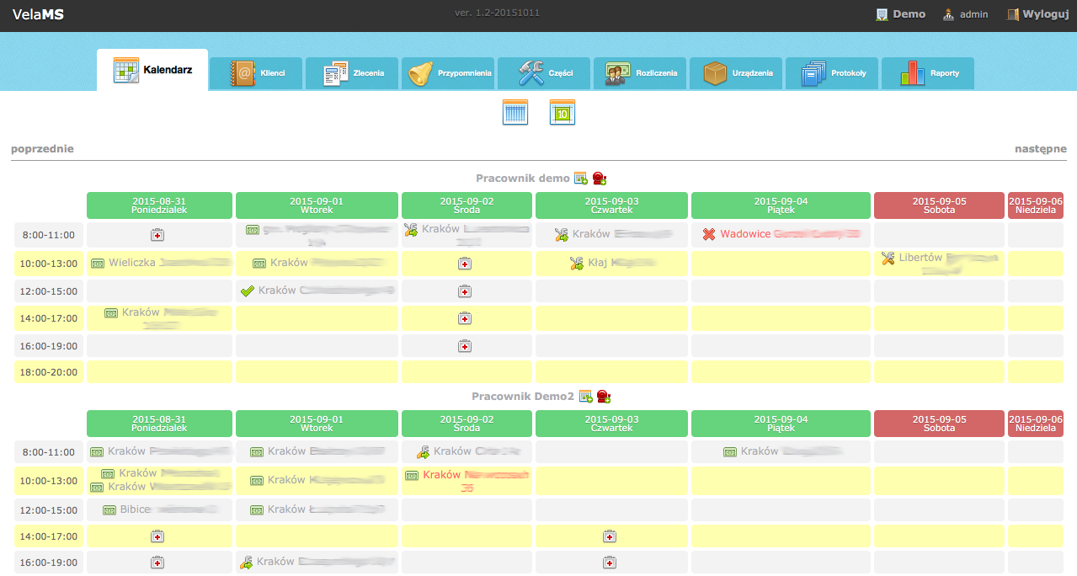Click the admin user icon
This screenshot has width=1077, height=576.
tap(948, 14)
